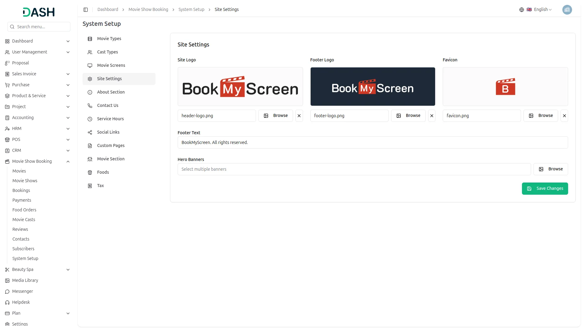The width and height of the screenshot is (583, 328).
Task: Open the Bookings menu item
Action: click(21, 190)
